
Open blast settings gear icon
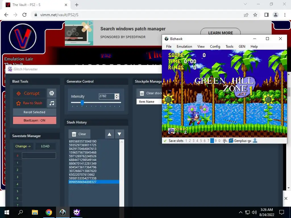[x=52, y=93]
